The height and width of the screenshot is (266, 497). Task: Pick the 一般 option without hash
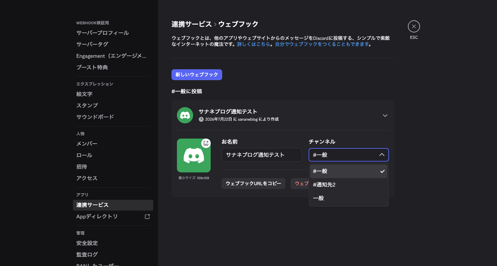point(349,198)
